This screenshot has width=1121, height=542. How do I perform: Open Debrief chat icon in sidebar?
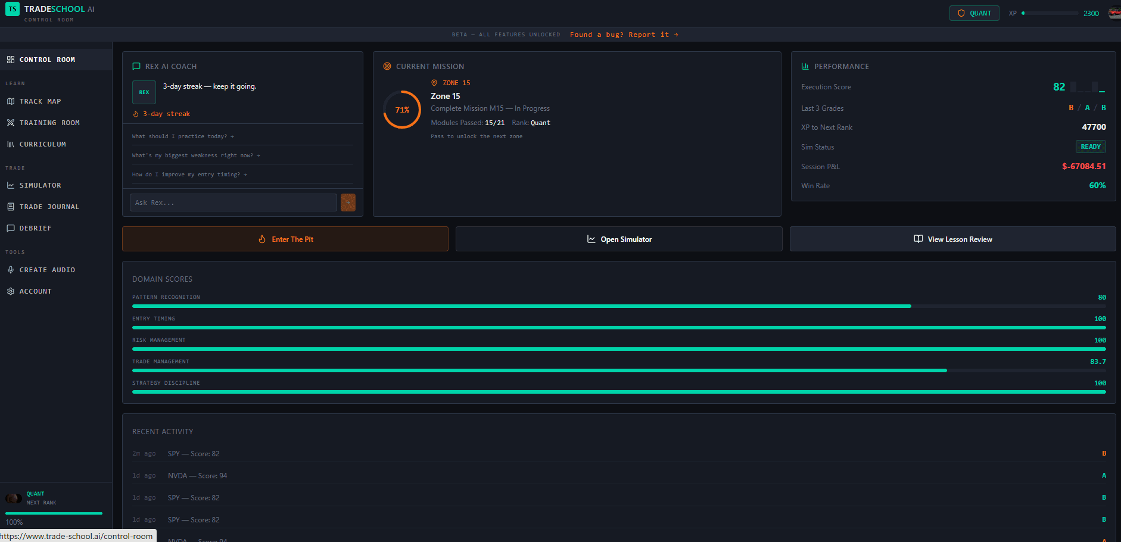click(11, 228)
